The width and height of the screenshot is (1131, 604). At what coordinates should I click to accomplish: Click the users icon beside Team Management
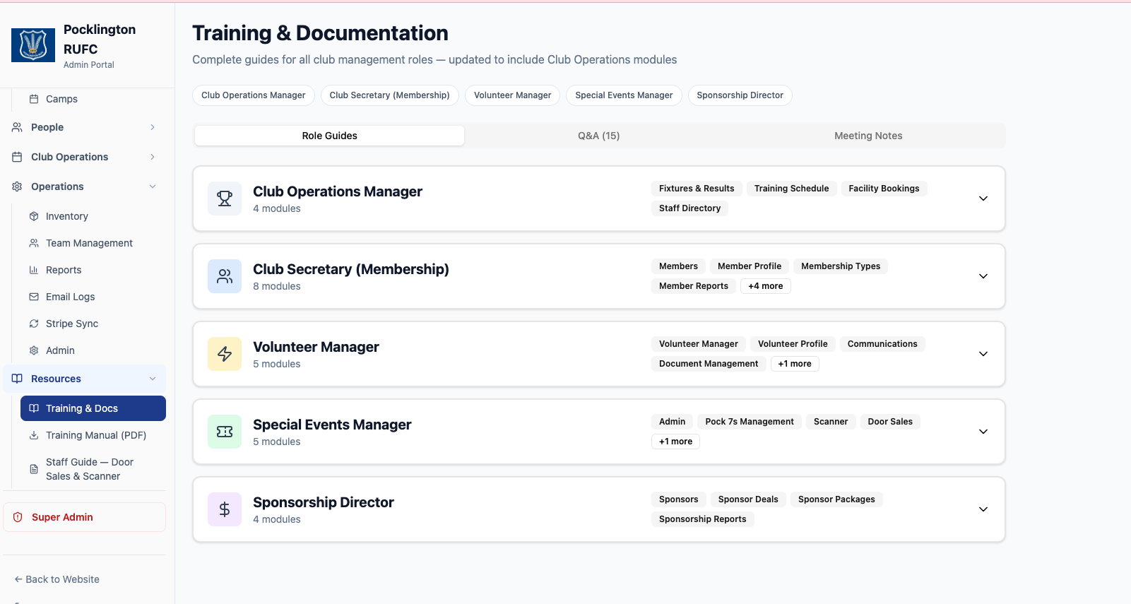coord(34,243)
